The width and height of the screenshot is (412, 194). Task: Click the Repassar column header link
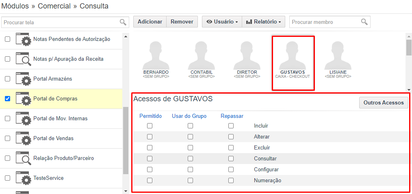click(x=232, y=116)
